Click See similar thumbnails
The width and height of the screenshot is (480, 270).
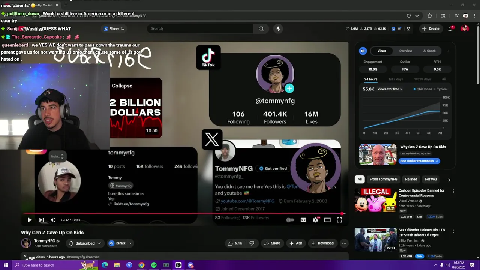[x=419, y=161]
